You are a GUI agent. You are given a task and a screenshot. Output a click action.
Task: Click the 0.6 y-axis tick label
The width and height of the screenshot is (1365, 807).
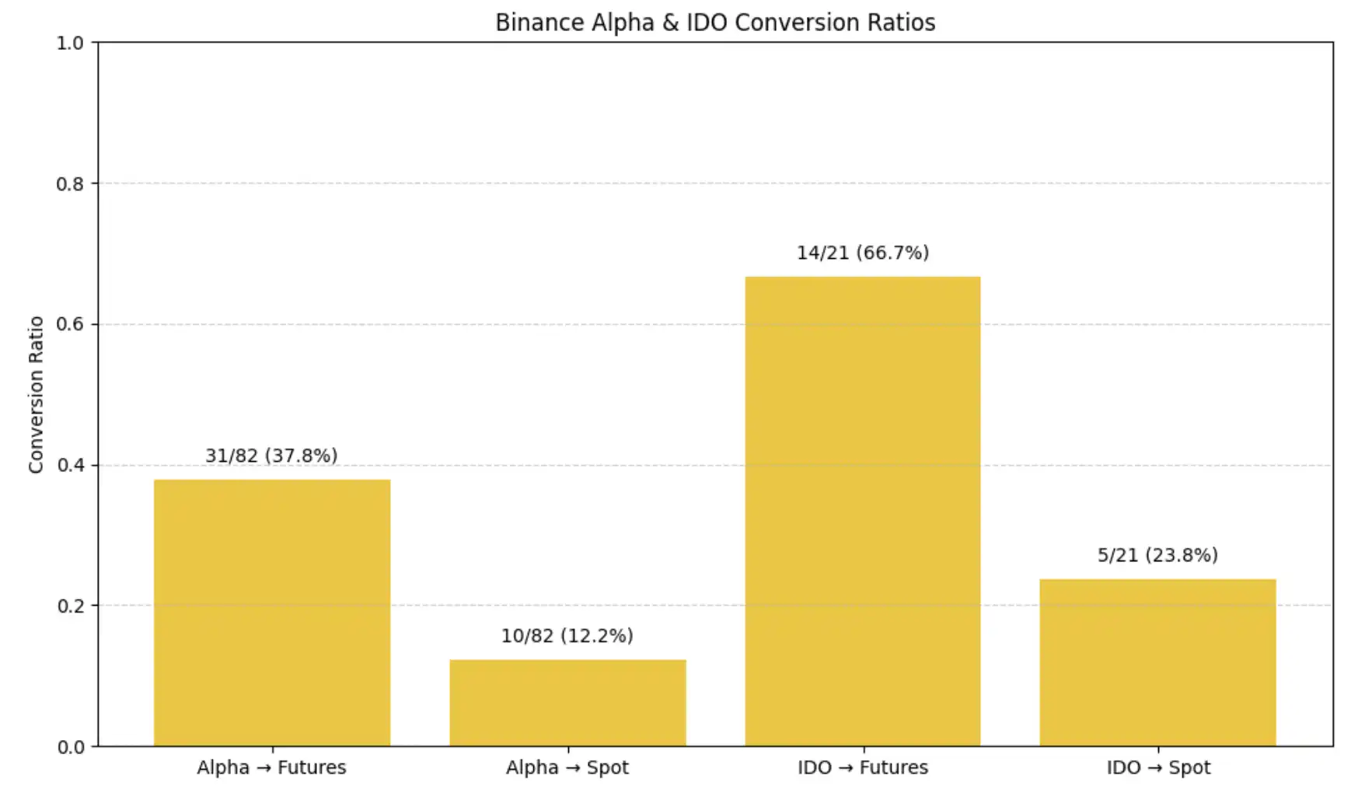click(x=70, y=324)
